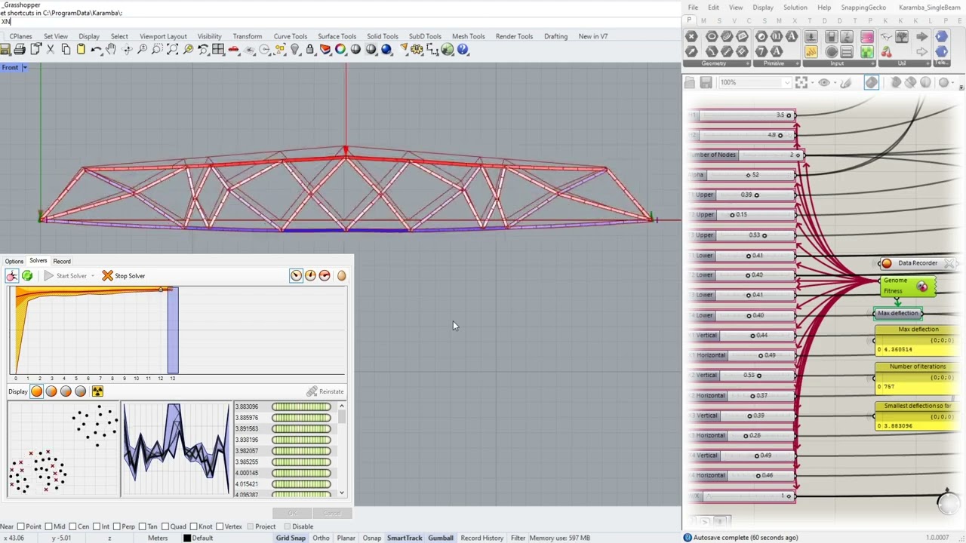Click the Rhino Help question mark icon

tap(463, 50)
